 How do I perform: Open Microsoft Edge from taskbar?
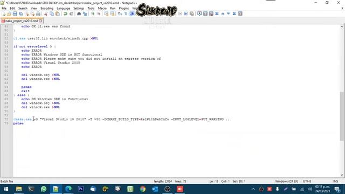68,189
